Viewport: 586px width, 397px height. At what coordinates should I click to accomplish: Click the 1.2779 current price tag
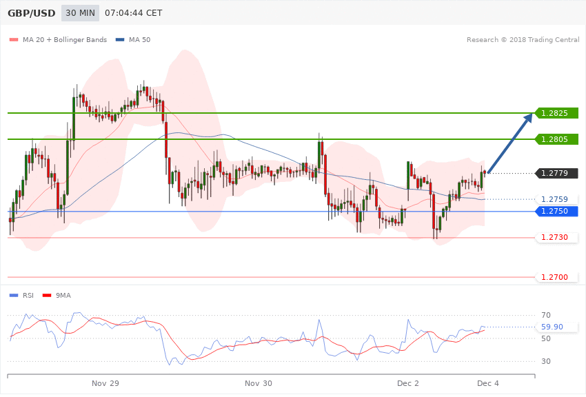coord(556,173)
